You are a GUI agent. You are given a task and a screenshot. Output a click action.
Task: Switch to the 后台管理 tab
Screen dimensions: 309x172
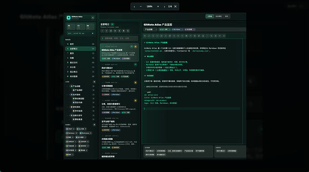(219, 17)
